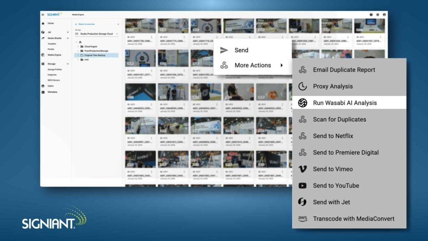Toggle the hamburger menu icon
This screenshot has width=428, height=241.
pos(43,15)
